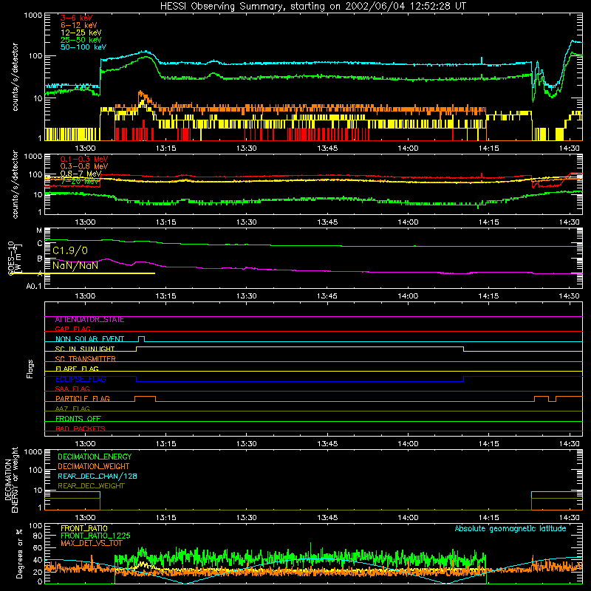Viewport: 591px width, 591px height.
Task: Click the REAR_DEC_WEIGHT legend entry
Action: (x=91, y=486)
